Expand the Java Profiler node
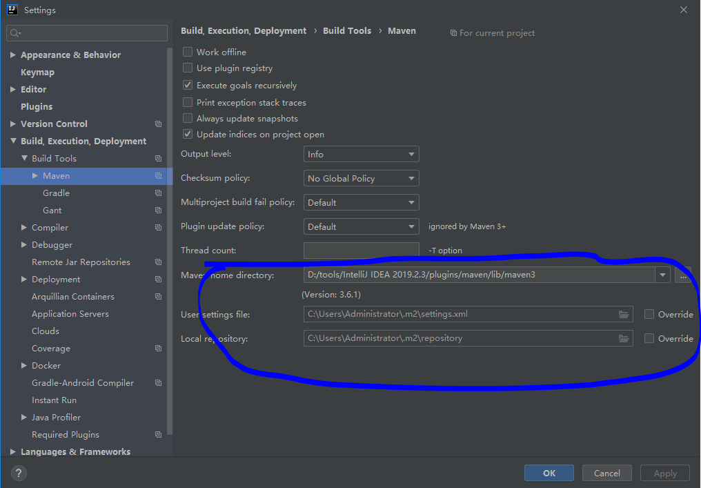 (24, 418)
